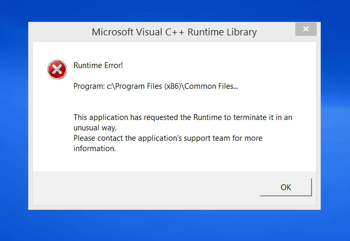Click the red error cross icon
Image resolution: width=350 pixels, height=241 pixels.
(57, 70)
